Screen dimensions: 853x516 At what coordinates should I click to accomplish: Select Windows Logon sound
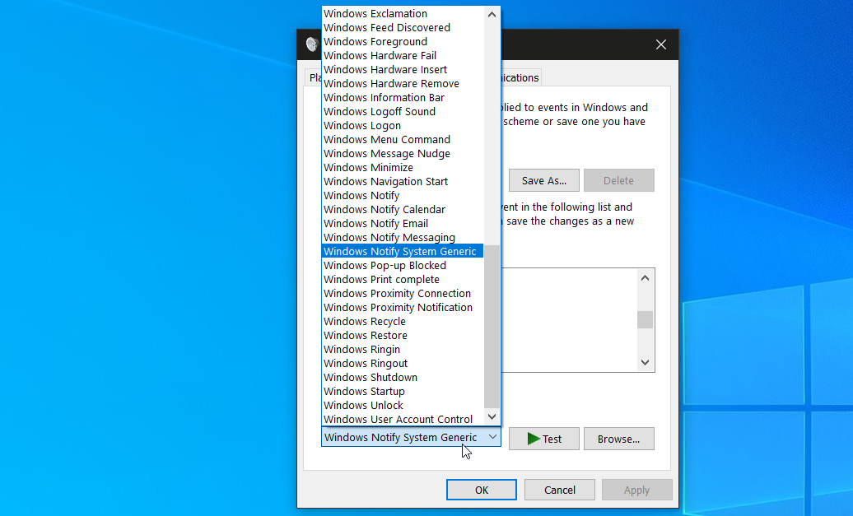click(x=403, y=126)
